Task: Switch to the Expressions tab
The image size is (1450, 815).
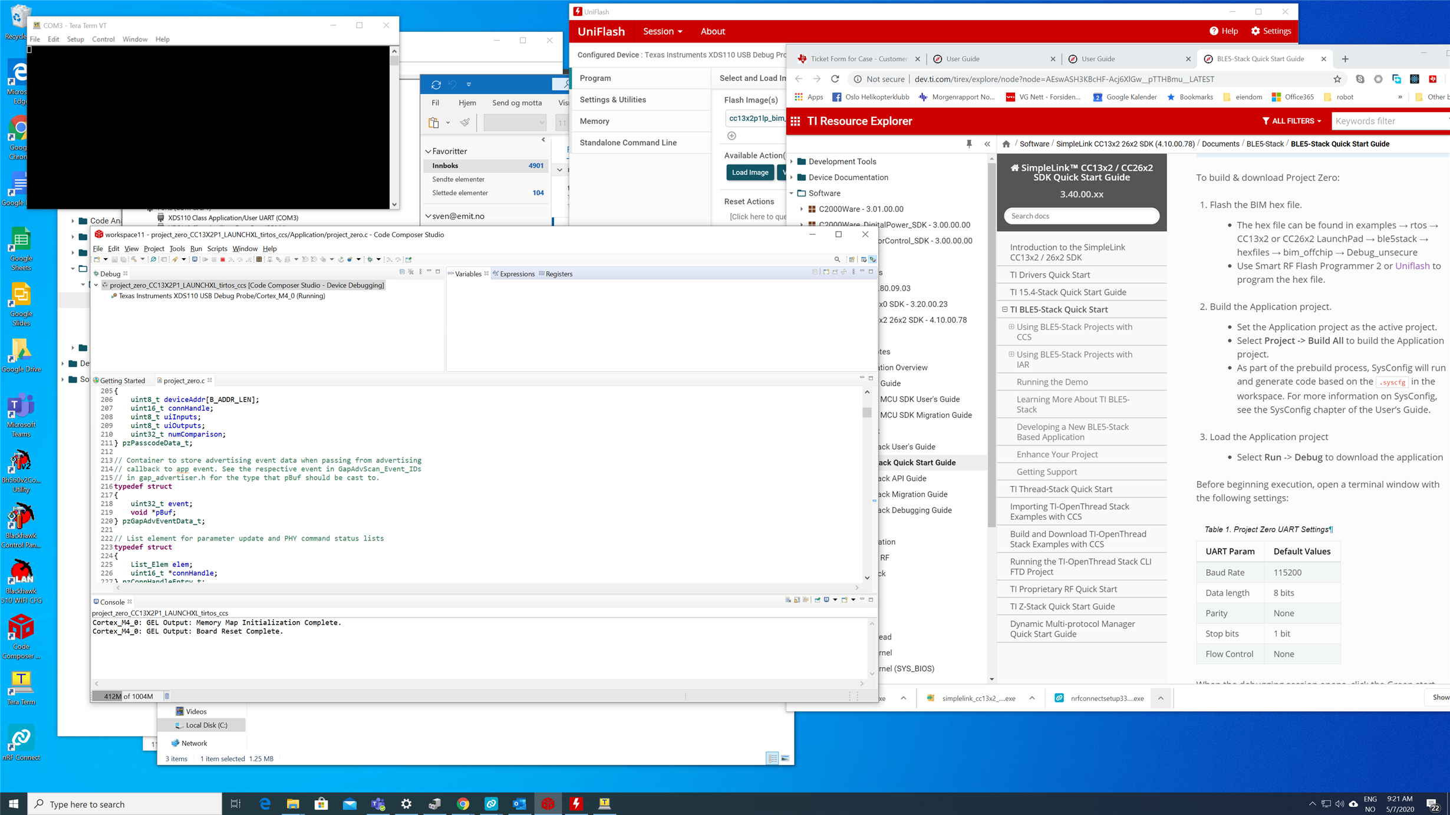Action: point(513,273)
